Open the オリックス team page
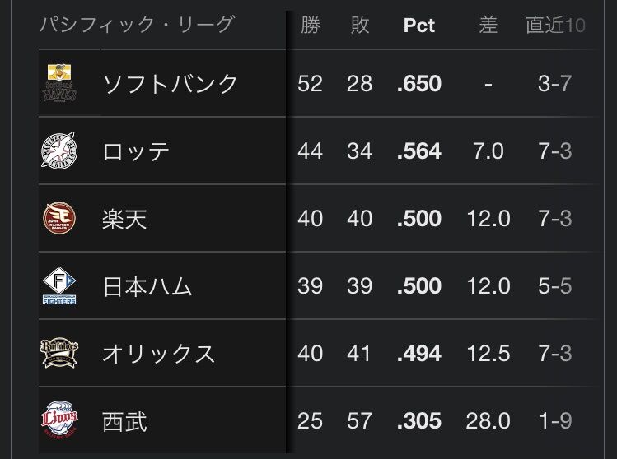This screenshot has height=459, width=617. coord(158,353)
